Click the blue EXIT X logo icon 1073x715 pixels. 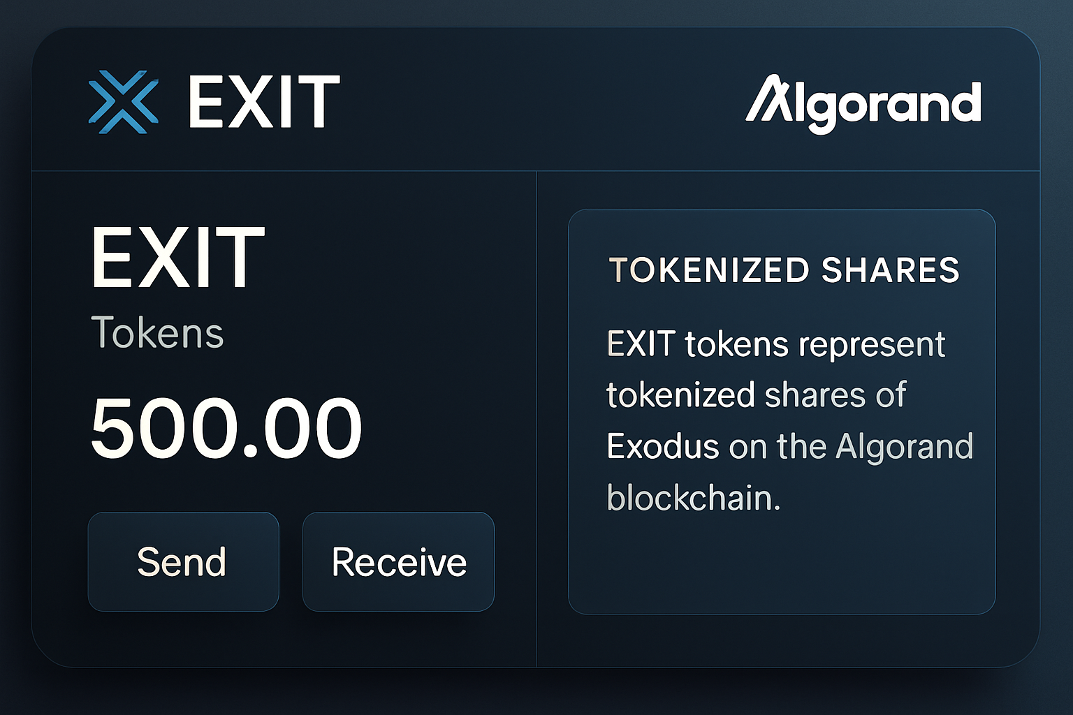124,100
